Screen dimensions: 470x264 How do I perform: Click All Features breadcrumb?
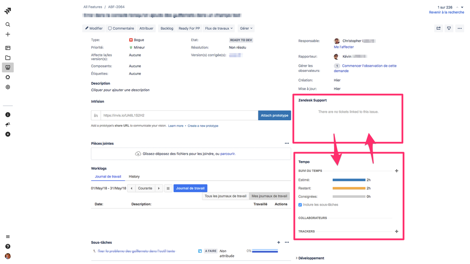click(x=93, y=7)
